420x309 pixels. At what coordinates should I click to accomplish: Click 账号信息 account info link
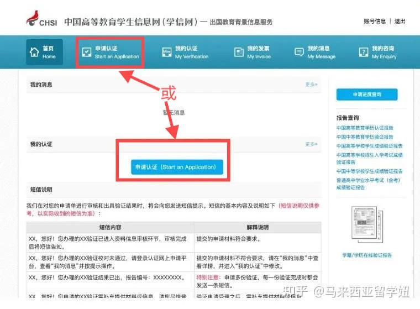[375, 21]
